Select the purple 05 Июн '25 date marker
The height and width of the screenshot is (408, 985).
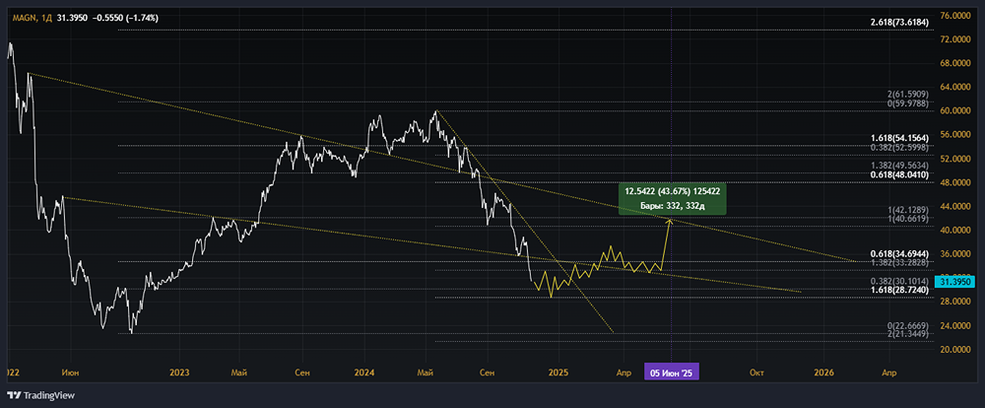tap(671, 373)
